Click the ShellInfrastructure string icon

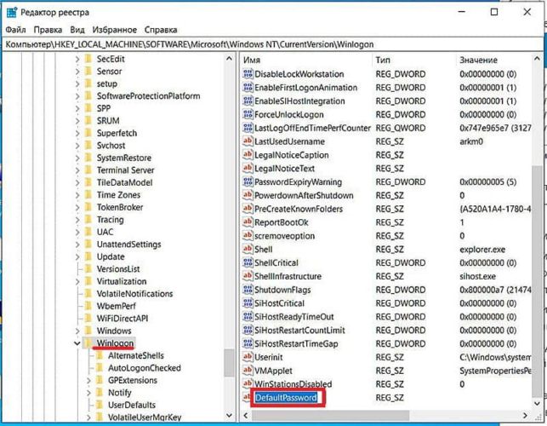pos(248,276)
